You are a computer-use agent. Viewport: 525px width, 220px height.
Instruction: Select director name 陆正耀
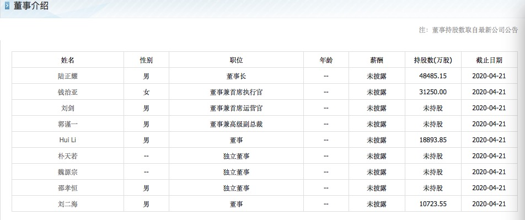pyautogui.click(x=68, y=76)
